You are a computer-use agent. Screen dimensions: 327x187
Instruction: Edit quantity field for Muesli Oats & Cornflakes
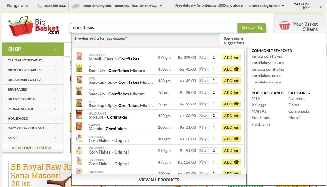213,57
